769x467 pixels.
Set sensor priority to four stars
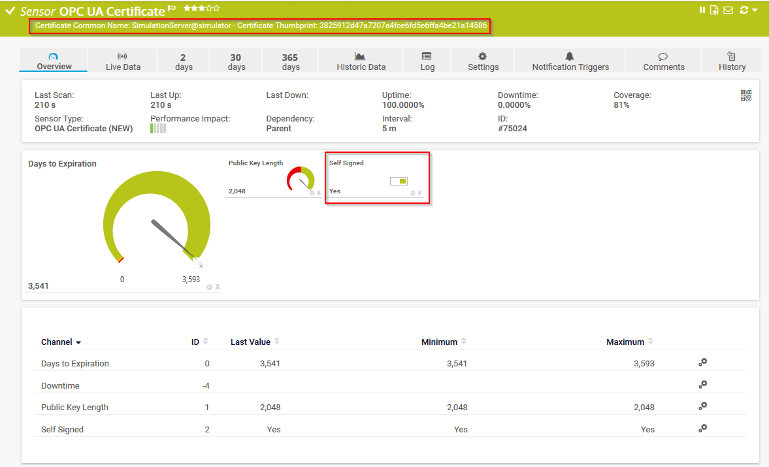[210, 9]
